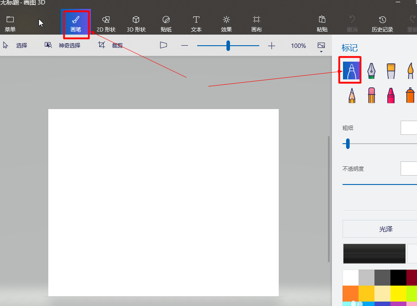Select the orange spray can tool
This screenshot has height=306, width=417.
[410, 95]
